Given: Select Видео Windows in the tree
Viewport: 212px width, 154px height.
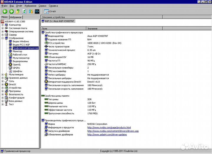Looking at the screenshot, I should pyautogui.click(x=21, y=42).
